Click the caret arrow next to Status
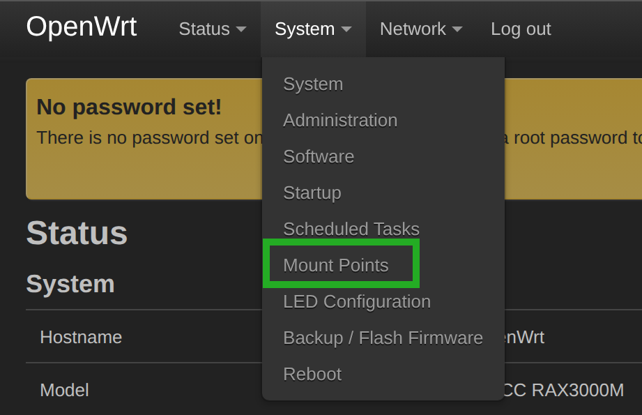 pos(241,29)
